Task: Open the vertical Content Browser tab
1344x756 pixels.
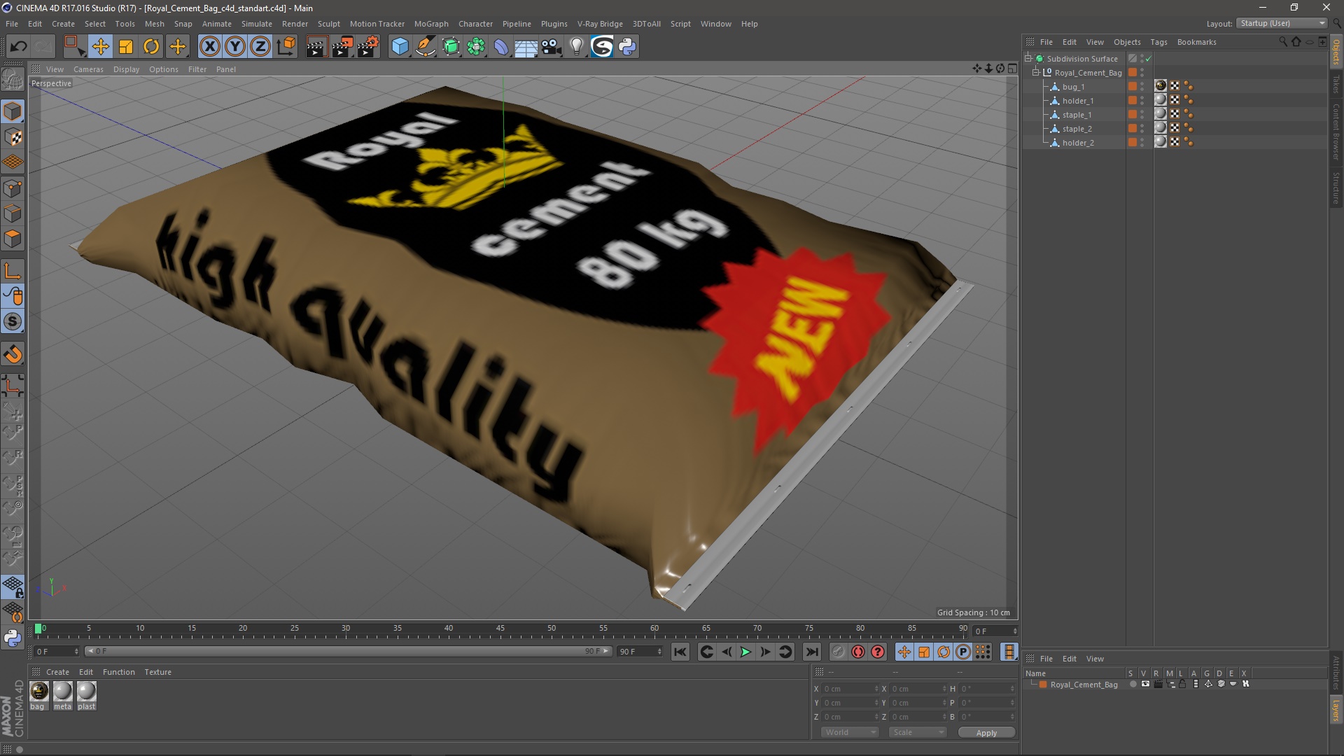Action: (x=1336, y=131)
